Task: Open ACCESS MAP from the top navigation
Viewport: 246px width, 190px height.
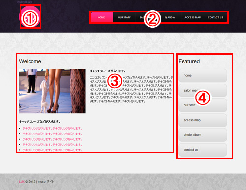Action: click(x=193, y=17)
